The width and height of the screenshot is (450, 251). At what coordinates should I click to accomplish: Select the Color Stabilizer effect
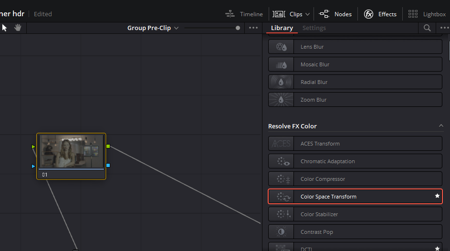tap(355, 214)
